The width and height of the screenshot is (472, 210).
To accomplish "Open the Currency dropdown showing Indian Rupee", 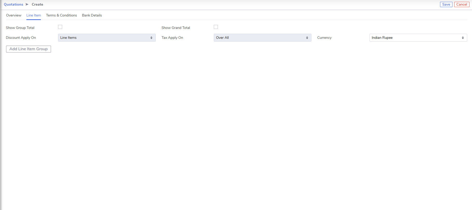I will click(x=418, y=38).
